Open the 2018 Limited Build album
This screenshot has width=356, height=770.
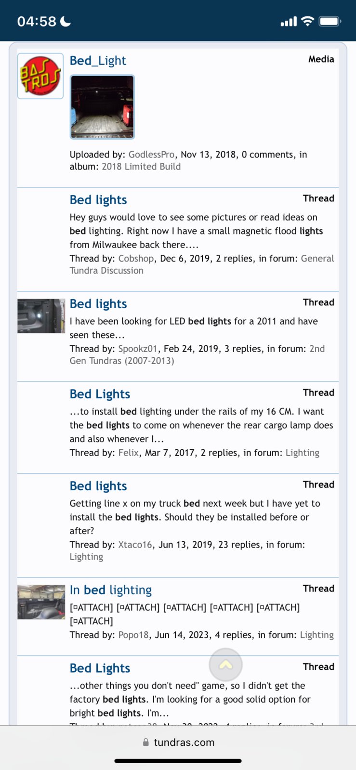tap(141, 167)
